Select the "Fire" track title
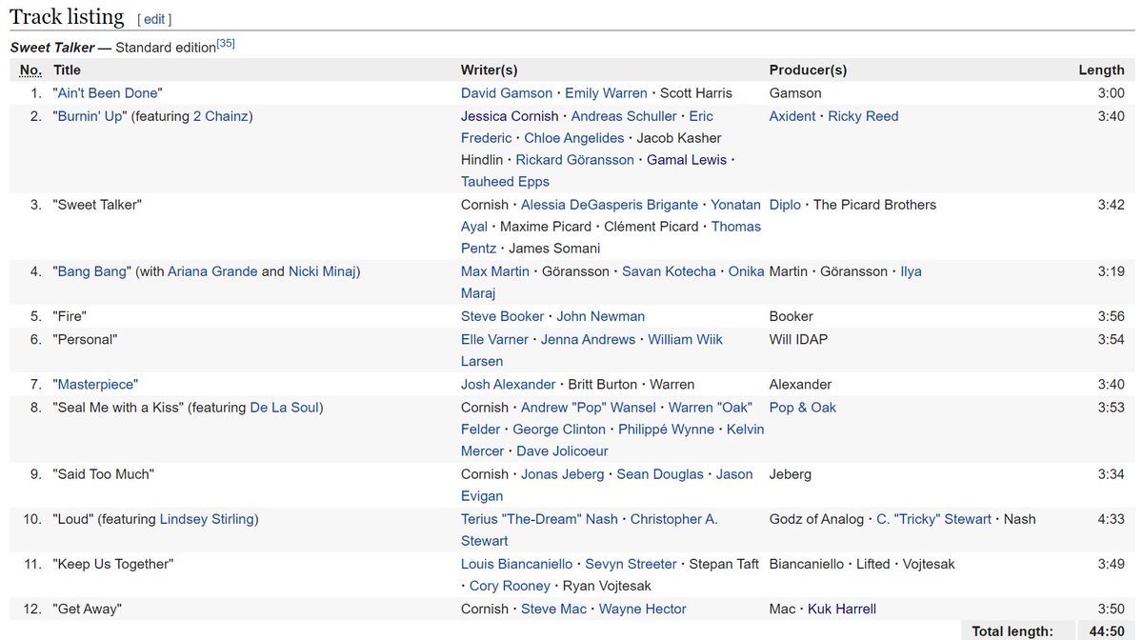The width and height of the screenshot is (1143, 640). [x=70, y=316]
